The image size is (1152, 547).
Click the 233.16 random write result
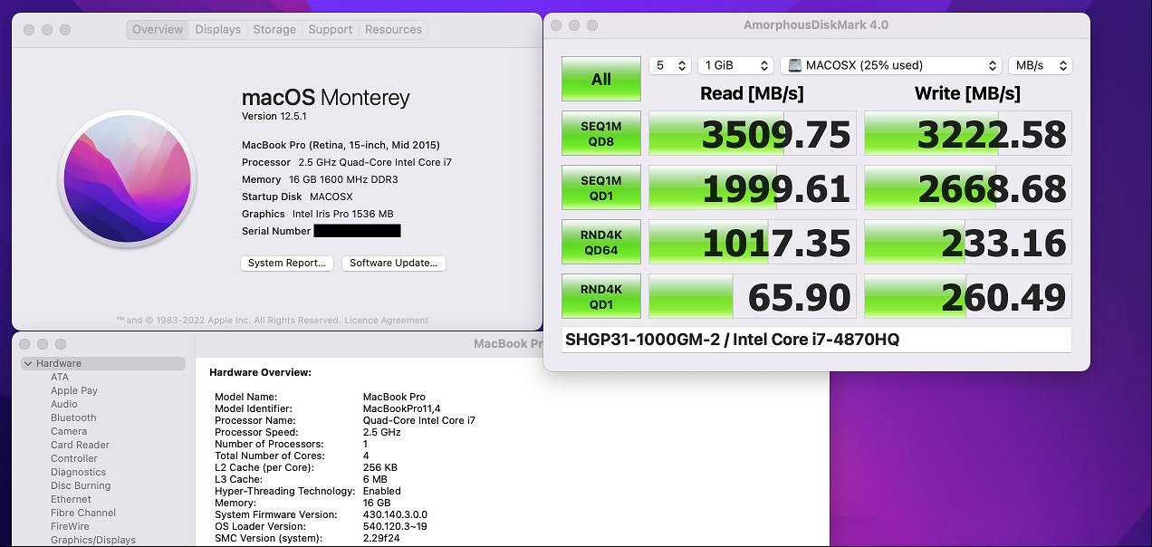click(968, 243)
